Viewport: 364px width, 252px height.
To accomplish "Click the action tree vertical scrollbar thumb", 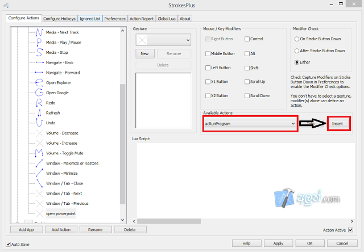I will [x=123, y=144].
